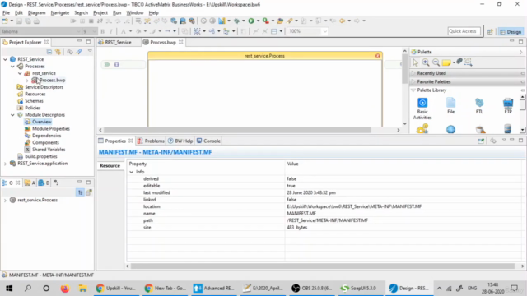Collapse Module Descriptors node
The width and height of the screenshot is (527, 296).
coord(13,115)
